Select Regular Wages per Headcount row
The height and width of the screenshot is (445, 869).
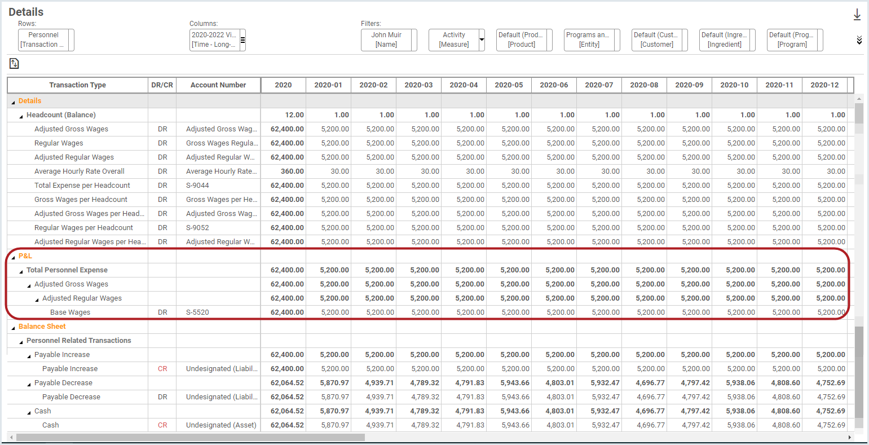pyautogui.click(x=83, y=228)
